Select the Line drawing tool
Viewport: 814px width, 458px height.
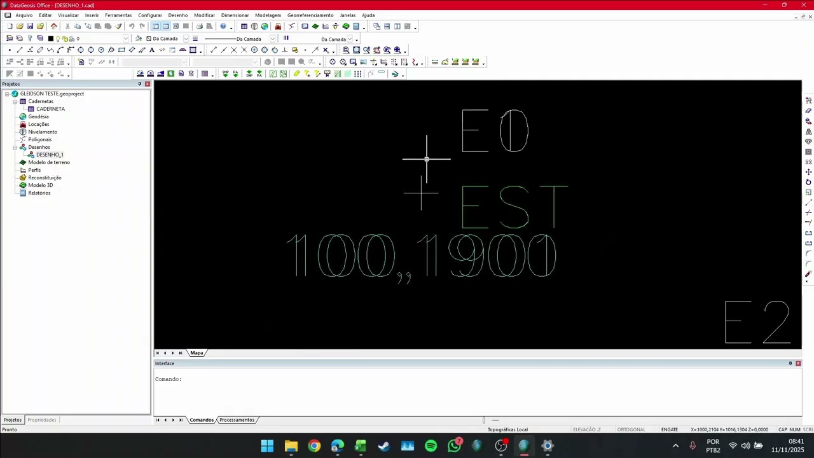[x=20, y=50]
